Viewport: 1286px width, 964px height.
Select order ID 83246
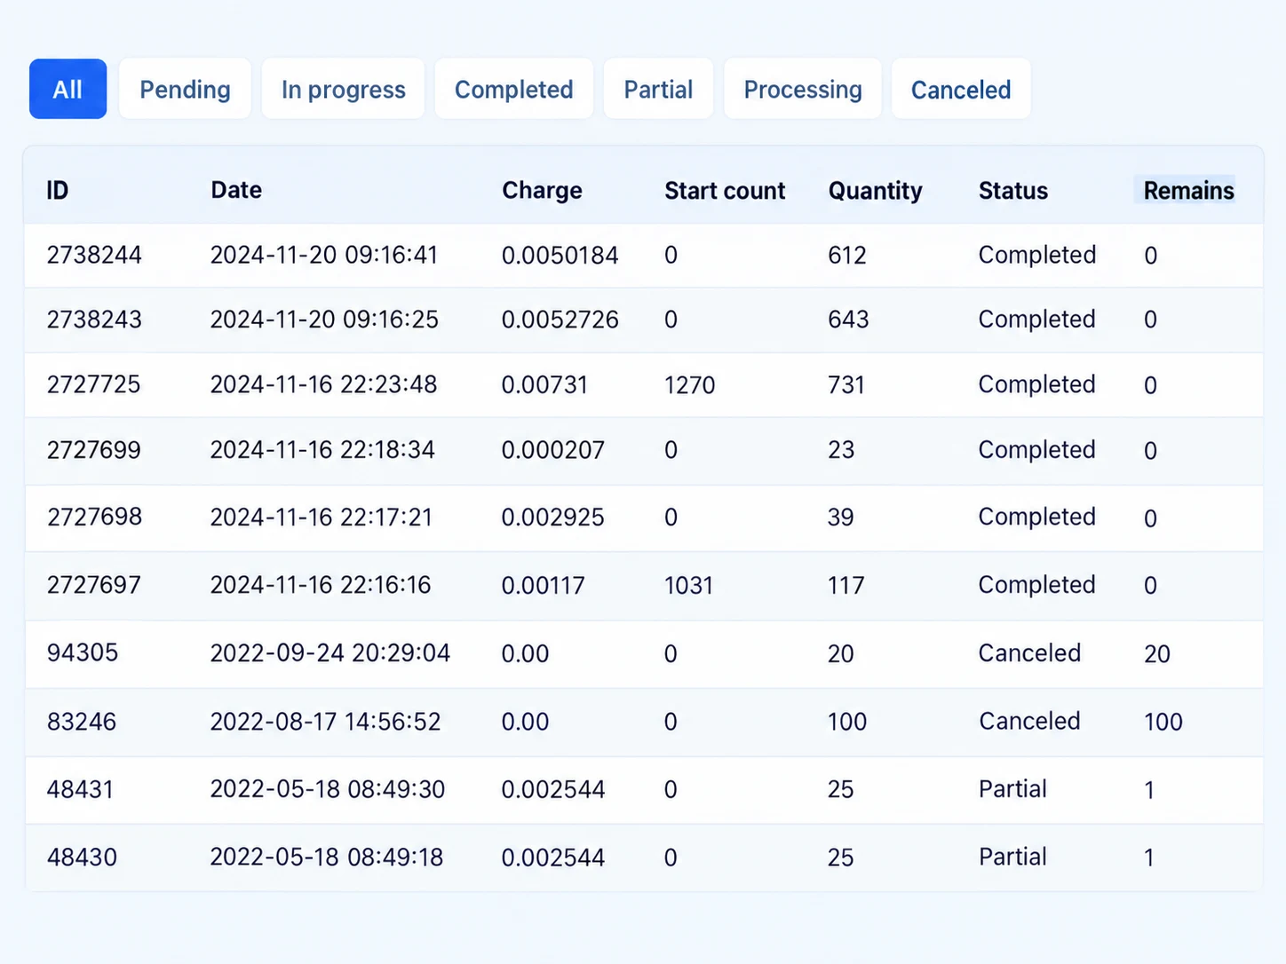81,721
